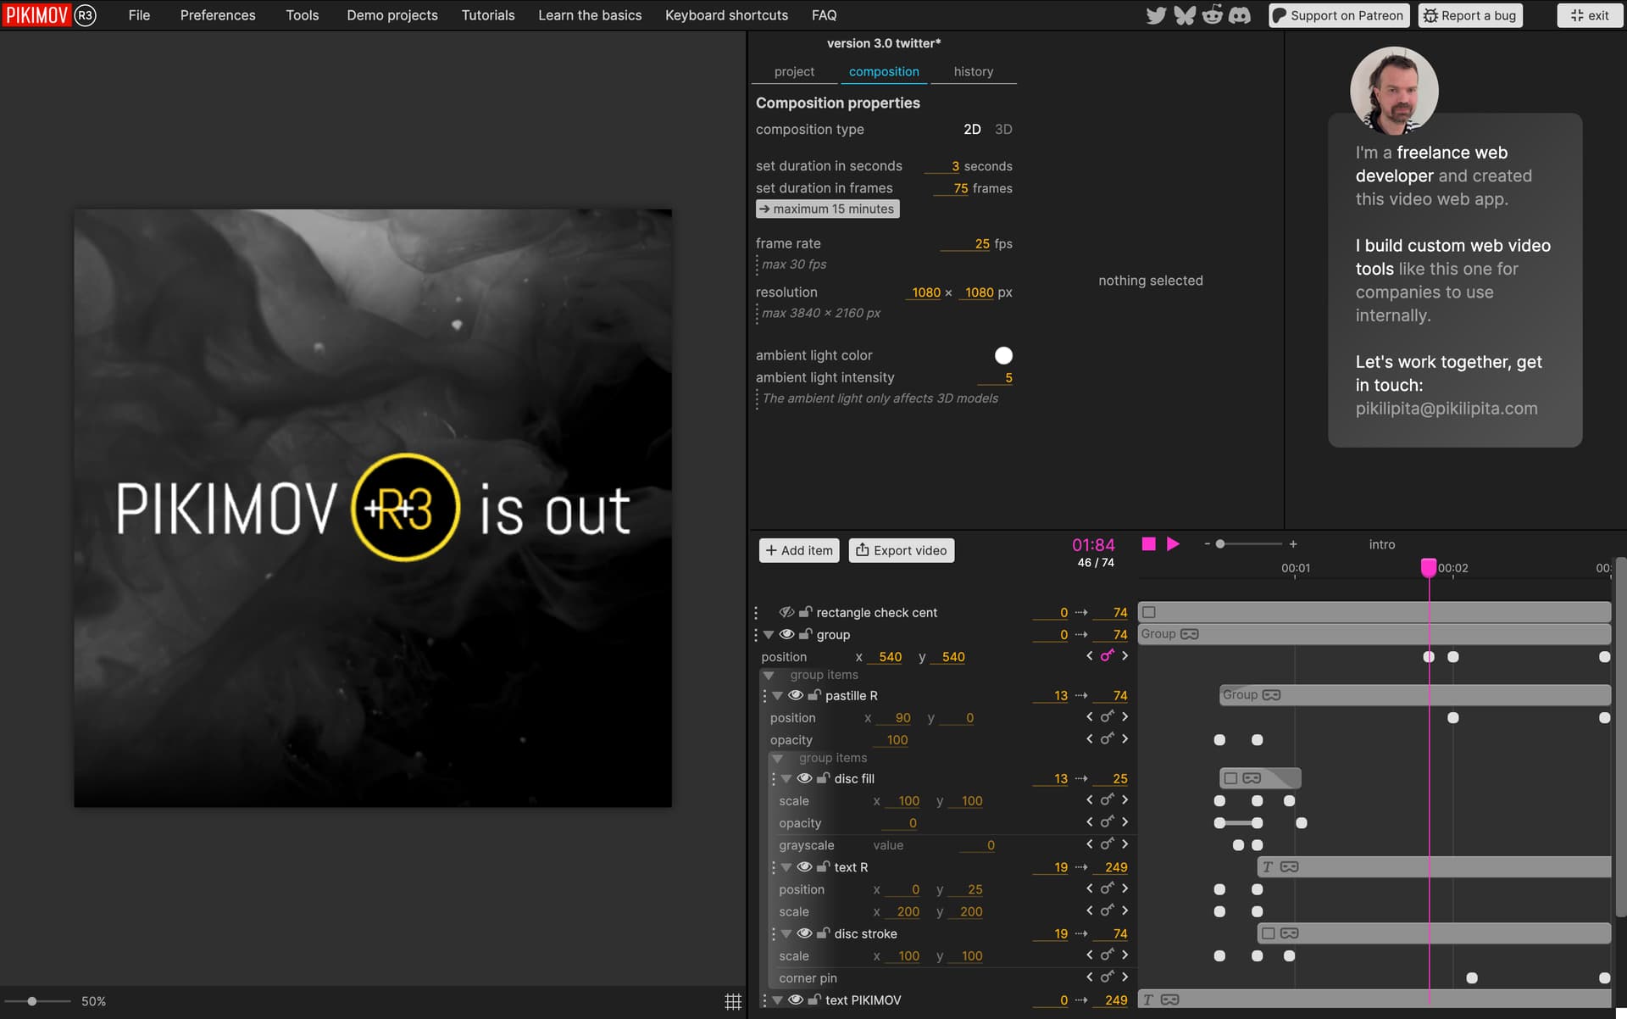Hide the disc stroke layer with the eye icon

[x=804, y=933]
